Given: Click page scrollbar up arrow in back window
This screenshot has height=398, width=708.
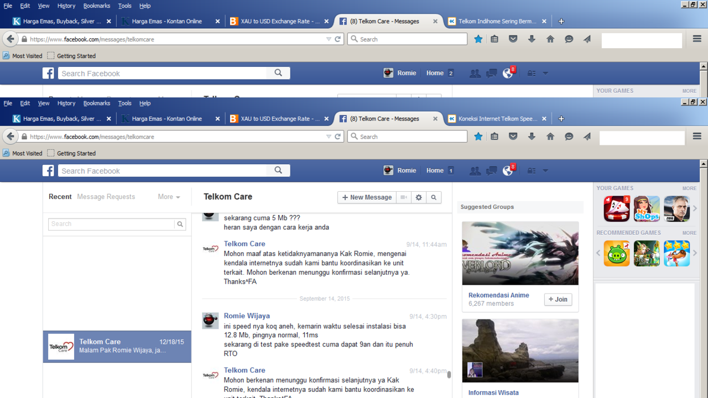Looking at the screenshot, I should click(x=704, y=67).
